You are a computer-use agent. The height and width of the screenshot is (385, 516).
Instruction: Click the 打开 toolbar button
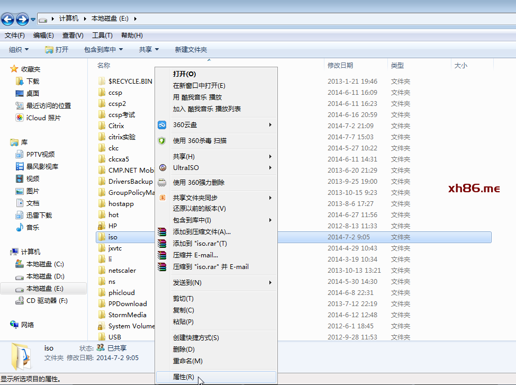click(x=57, y=49)
